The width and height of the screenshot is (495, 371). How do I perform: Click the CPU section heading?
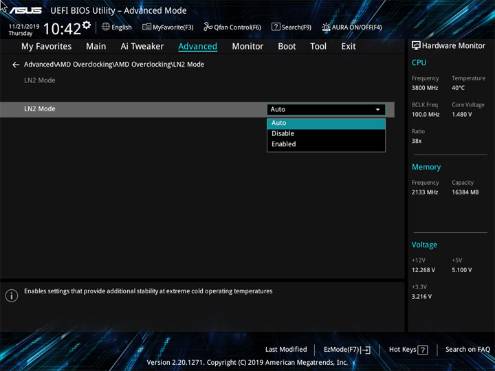(419, 63)
